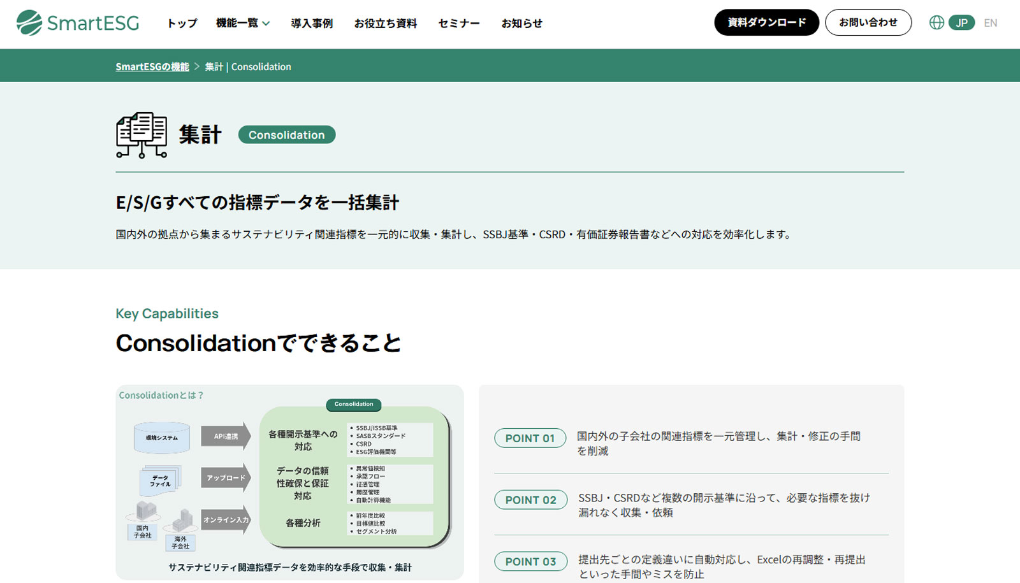Click the POINT 02 description text
This screenshot has width=1020, height=583.
724,505
